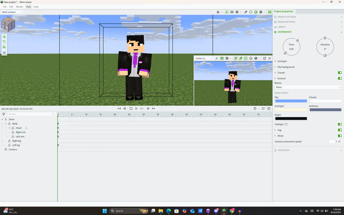Select the Project properties tab
Image resolution: width=344 pixels, height=215 pixels.
284,11
